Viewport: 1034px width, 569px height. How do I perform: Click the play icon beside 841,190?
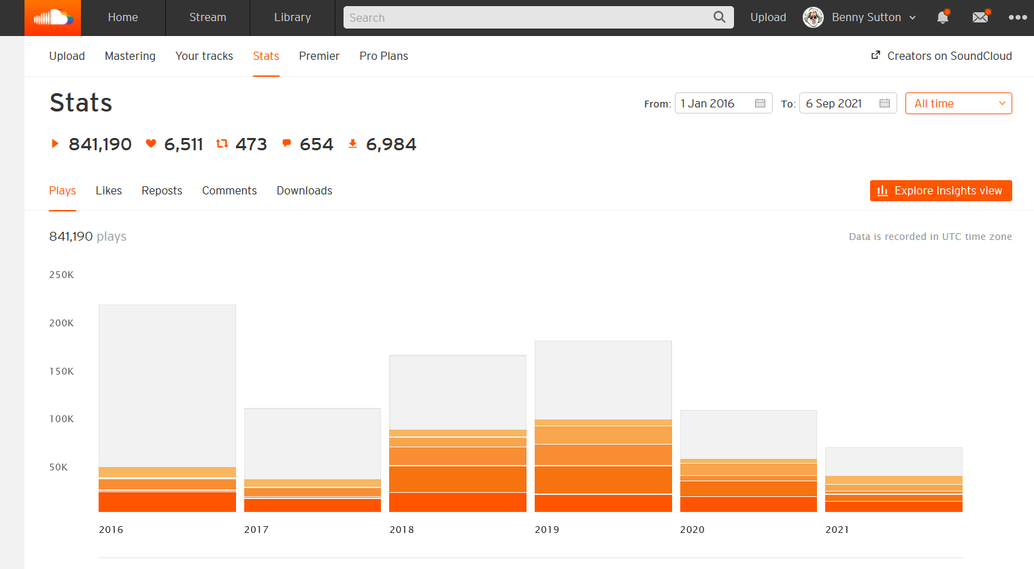(x=55, y=143)
